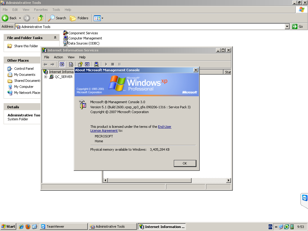Click the taskbar clock showing 9:53
The height and width of the screenshot is (231, 308).
300,227
